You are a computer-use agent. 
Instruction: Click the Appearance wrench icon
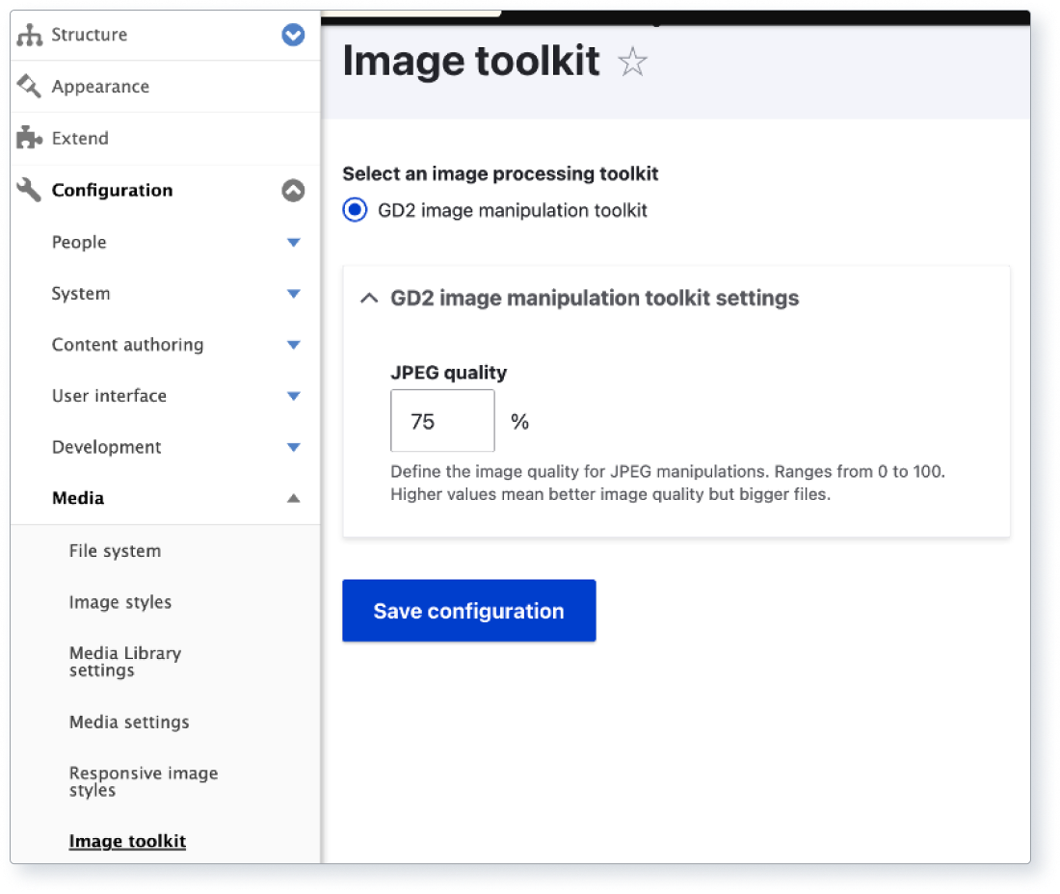(28, 86)
